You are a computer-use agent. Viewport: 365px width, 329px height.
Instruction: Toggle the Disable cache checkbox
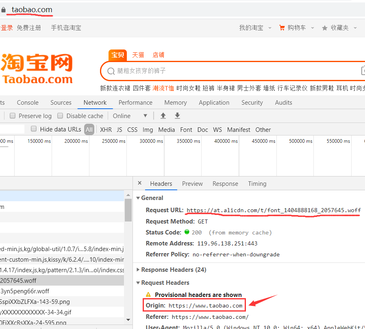(x=60, y=116)
